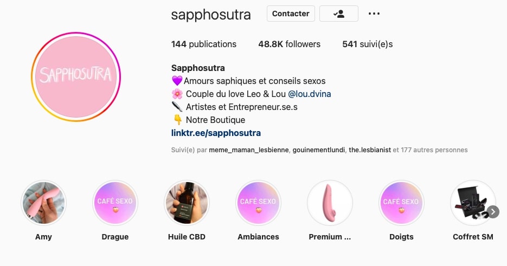Open the linktr.ee/sapphosutra link
This screenshot has width=507, height=266.
[x=216, y=133]
